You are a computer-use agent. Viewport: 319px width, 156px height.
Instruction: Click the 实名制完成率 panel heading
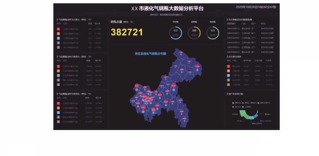235,57
